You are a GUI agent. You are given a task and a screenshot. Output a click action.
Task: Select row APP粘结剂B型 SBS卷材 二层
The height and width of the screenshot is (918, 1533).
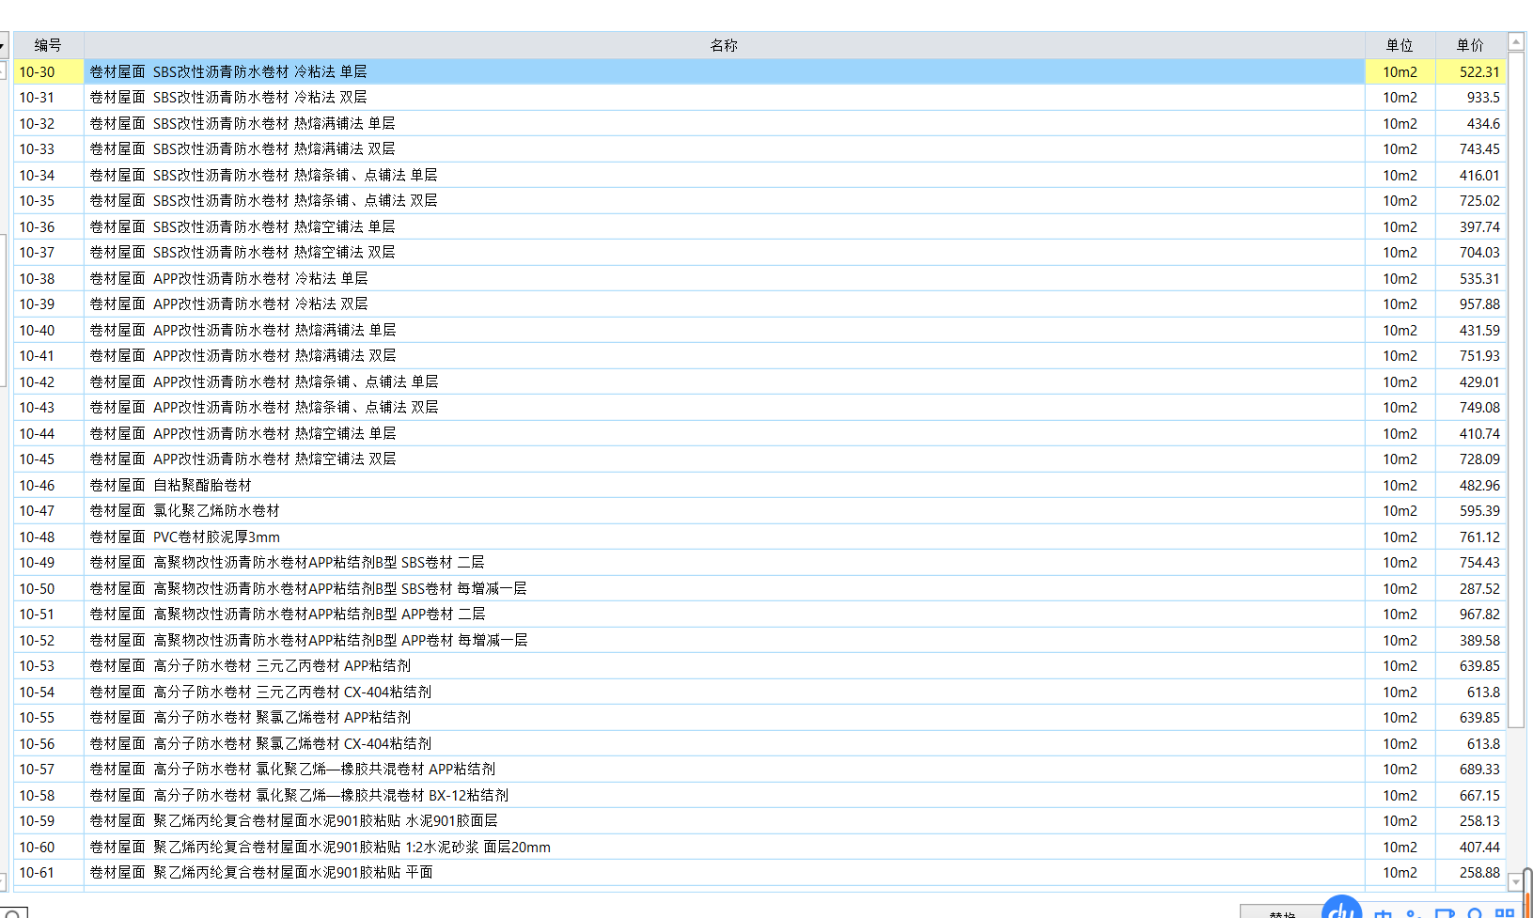pyautogui.click(x=724, y=563)
